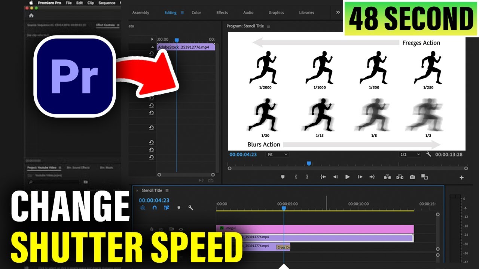Open the Premiere Pro application menu
This screenshot has width=479, height=269.
click(x=49, y=3)
